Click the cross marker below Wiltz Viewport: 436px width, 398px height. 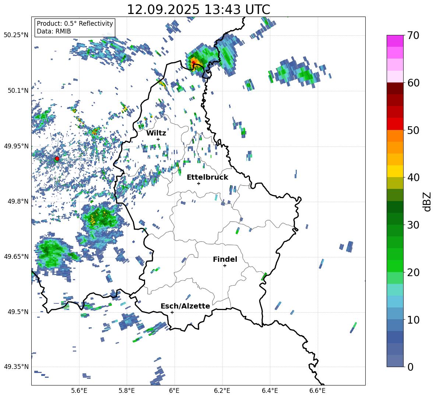(x=158, y=139)
